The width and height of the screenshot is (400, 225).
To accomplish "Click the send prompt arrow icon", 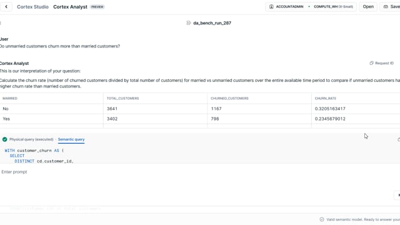I will coord(398,195).
